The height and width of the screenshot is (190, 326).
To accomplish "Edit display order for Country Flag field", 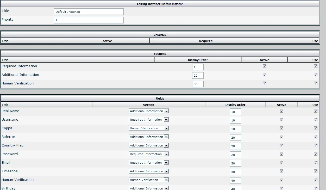I will (235, 146).
